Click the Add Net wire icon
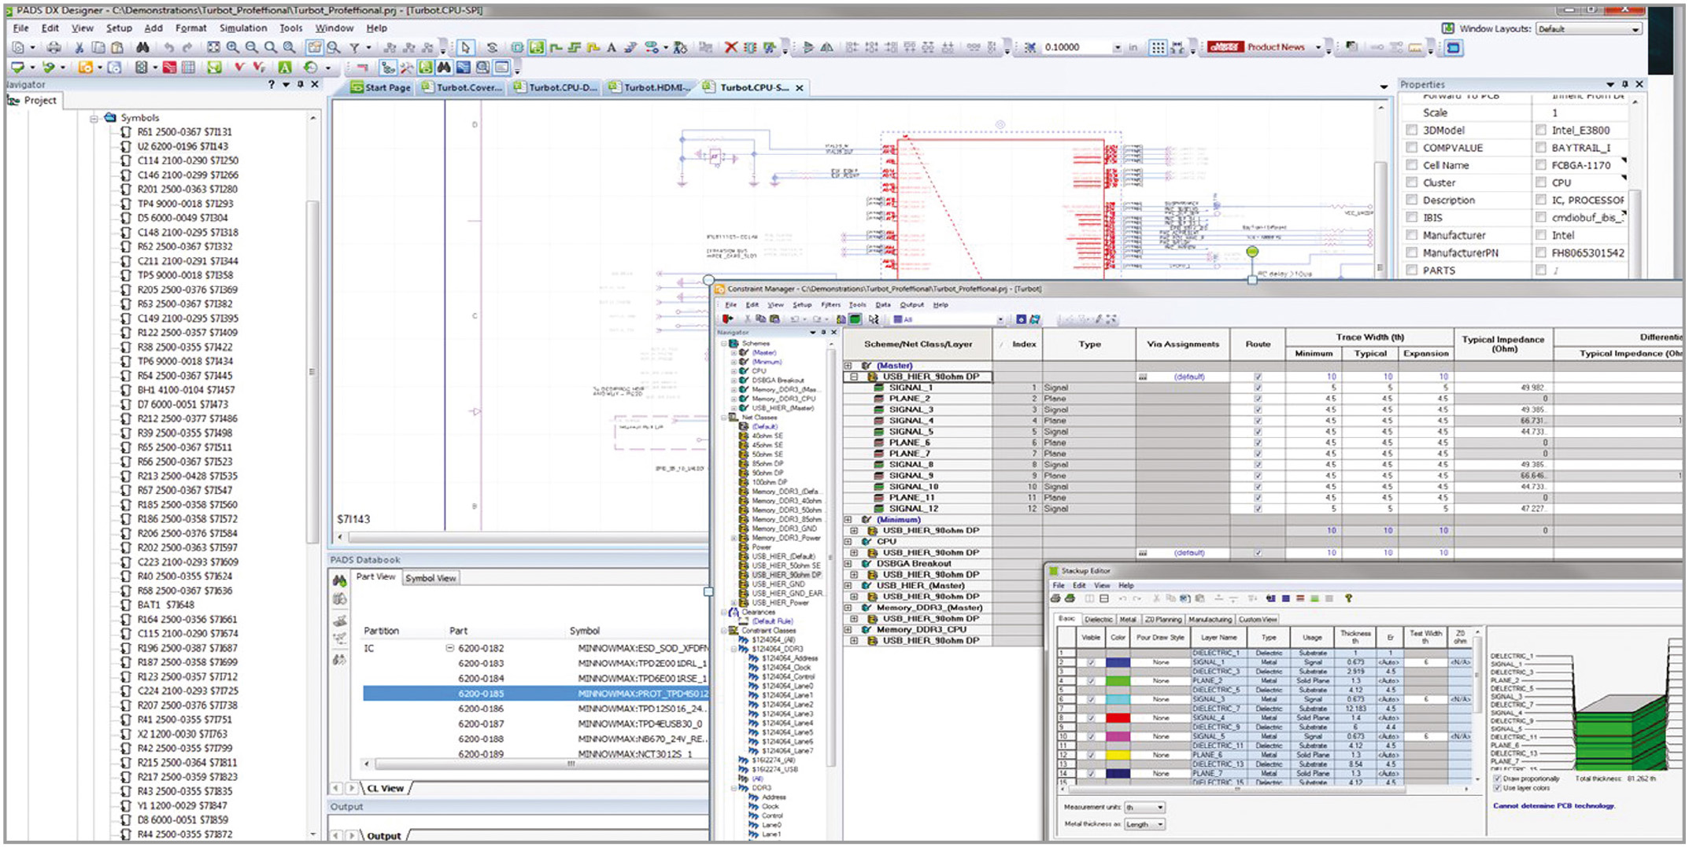This screenshot has height=847, width=1689. coord(556,48)
